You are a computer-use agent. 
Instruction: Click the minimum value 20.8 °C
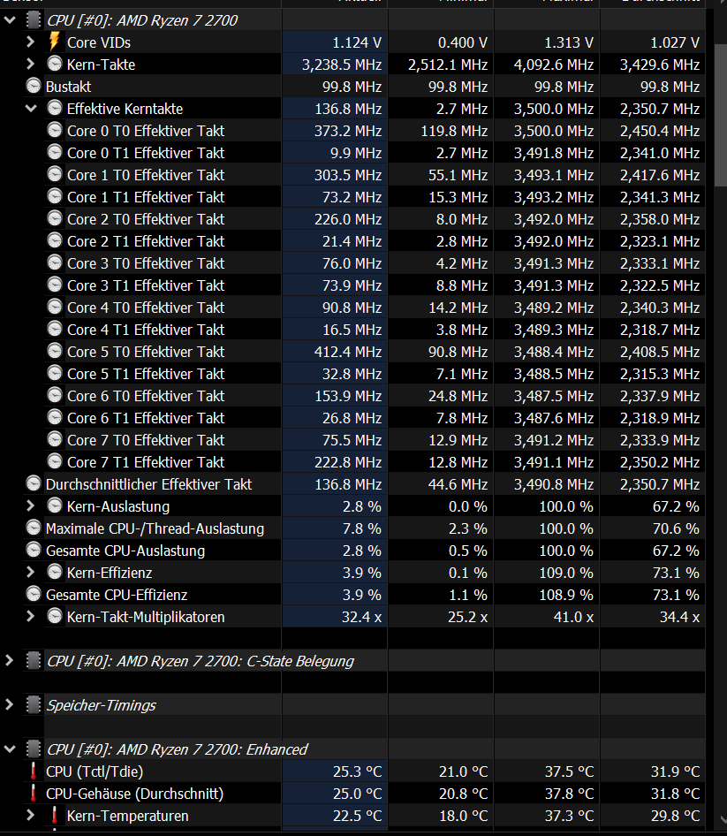point(464,794)
